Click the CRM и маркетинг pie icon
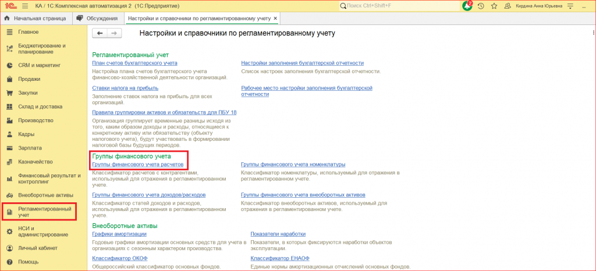The image size is (596, 271). 10,65
